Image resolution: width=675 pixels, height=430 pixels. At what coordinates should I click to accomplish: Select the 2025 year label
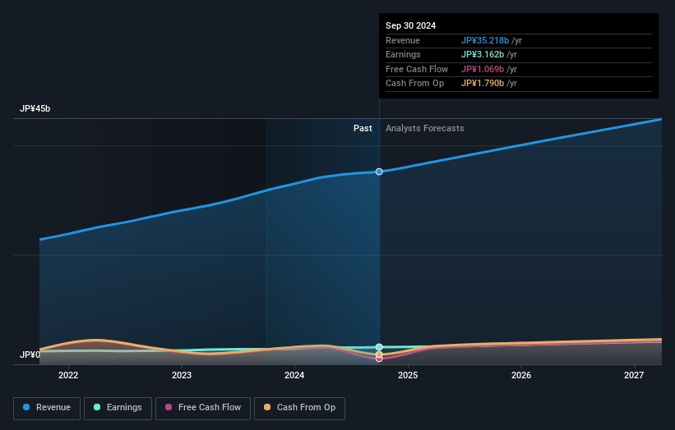(x=408, y=376)
